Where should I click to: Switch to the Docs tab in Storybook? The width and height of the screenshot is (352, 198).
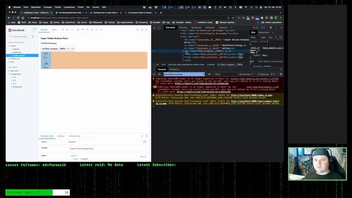tap(54, 30)
